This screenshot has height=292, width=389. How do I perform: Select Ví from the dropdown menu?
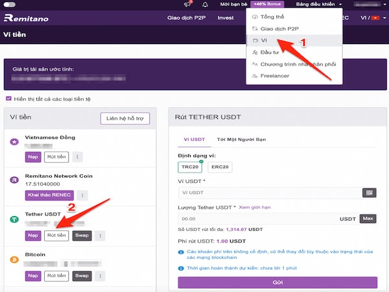click(x=294, y=40)
